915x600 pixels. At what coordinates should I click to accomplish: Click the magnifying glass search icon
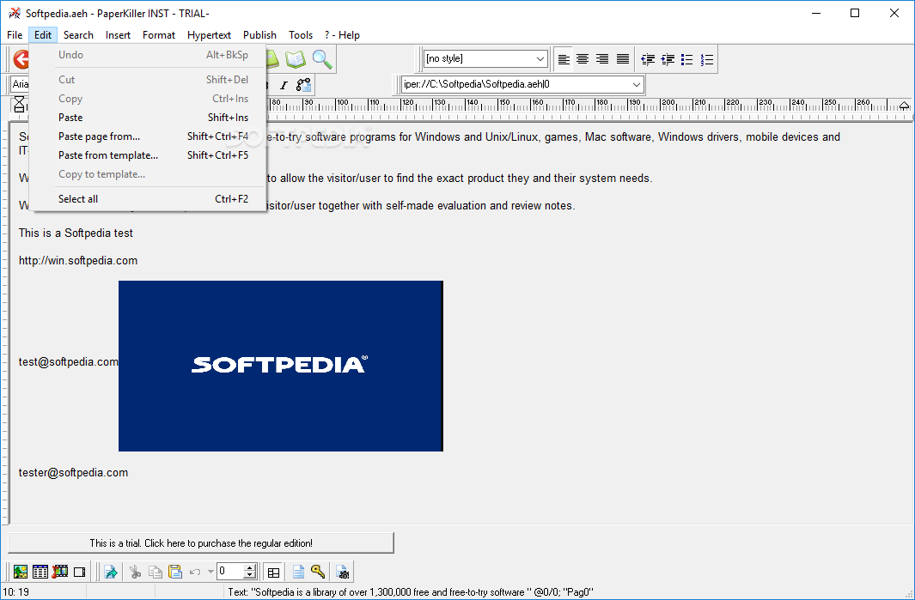(322, 59)
